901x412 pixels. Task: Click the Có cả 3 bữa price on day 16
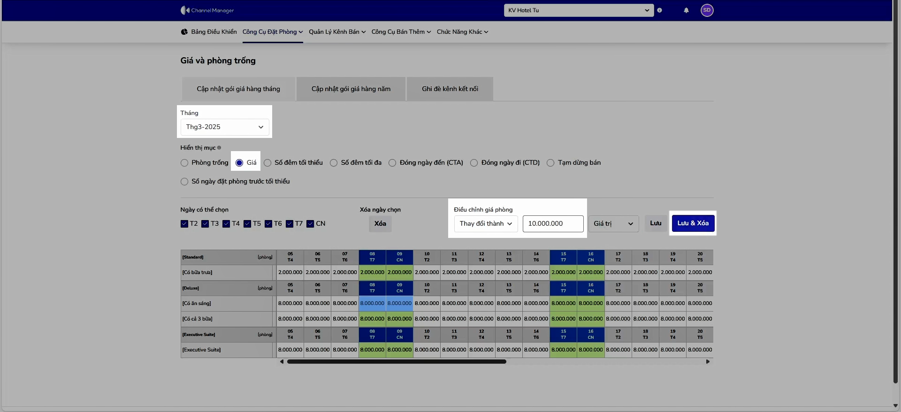point(590,319)
